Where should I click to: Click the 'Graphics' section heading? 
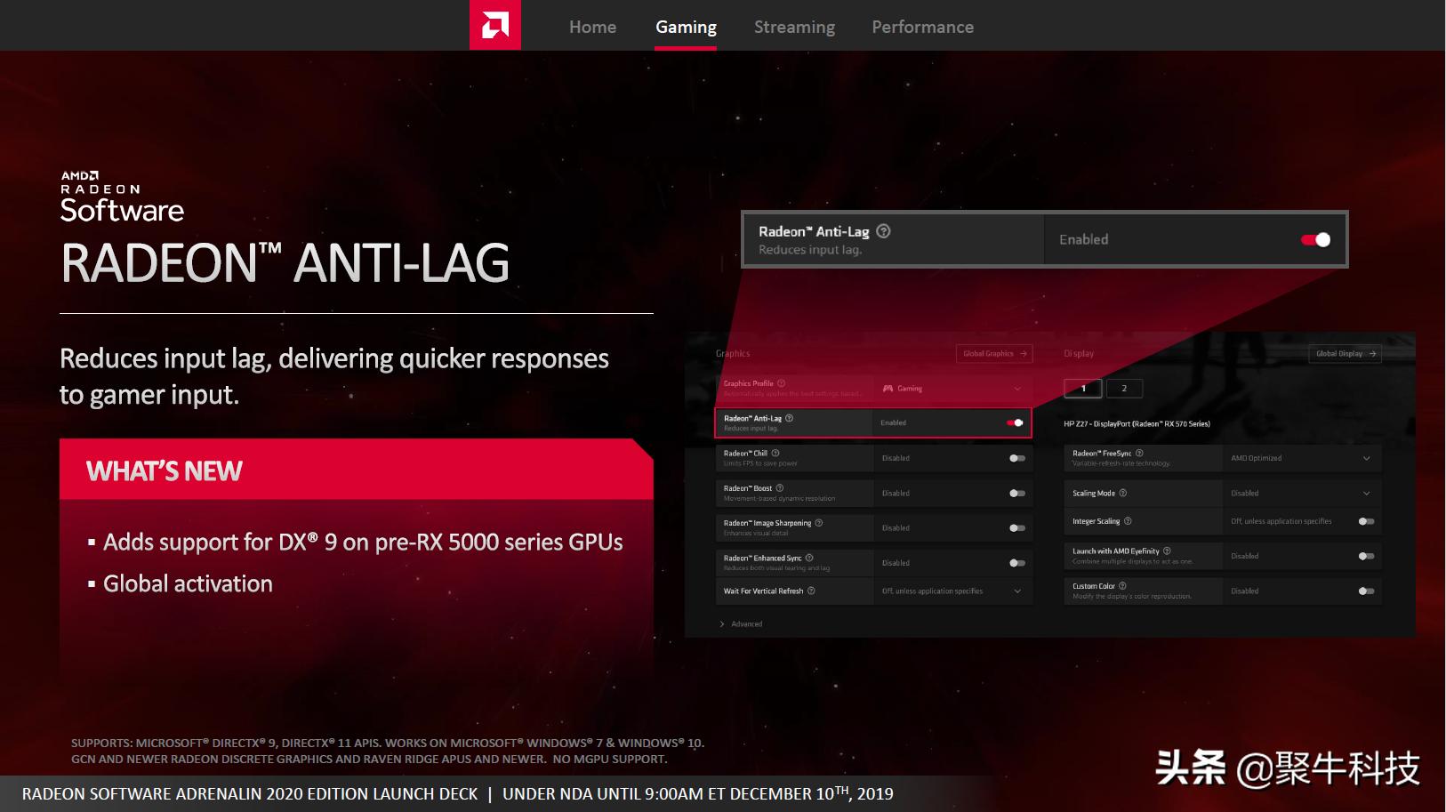pos(733,353)
